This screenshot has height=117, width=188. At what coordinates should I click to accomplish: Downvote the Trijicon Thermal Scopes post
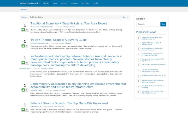[27, 46]
